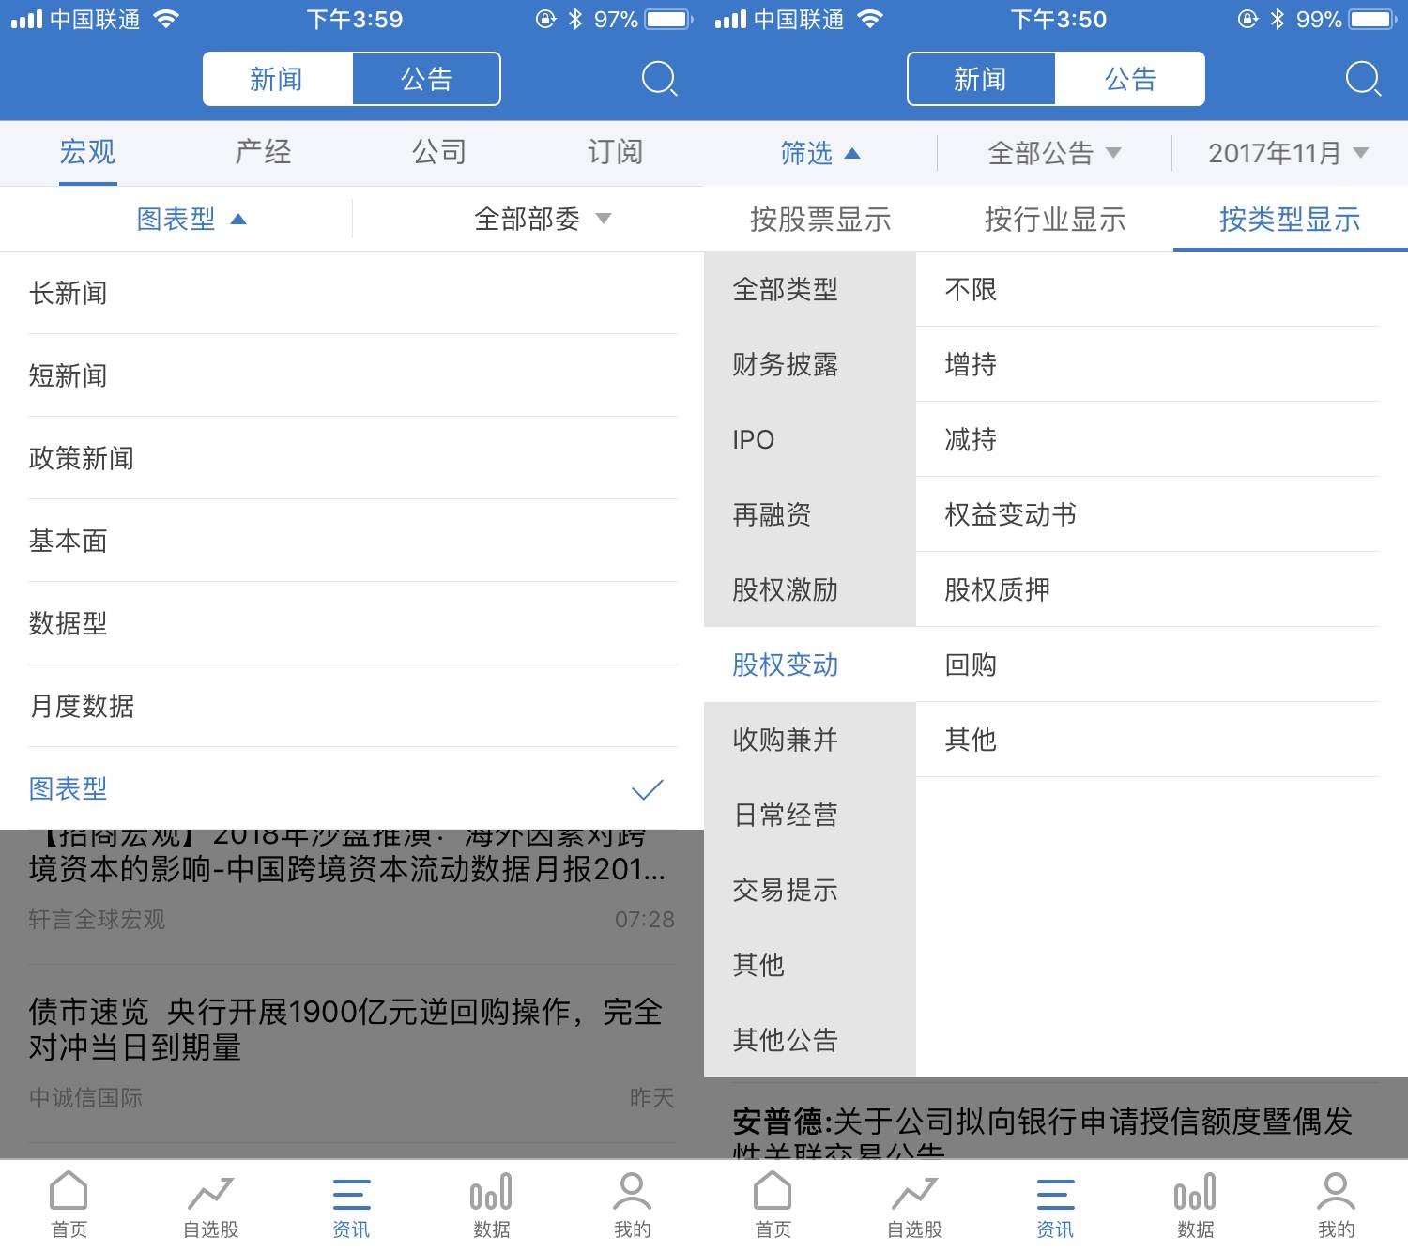Screen dimensions: 1408x1252
Task: Select 公告 segment on right screen
Action: (x=1130, y=79)
